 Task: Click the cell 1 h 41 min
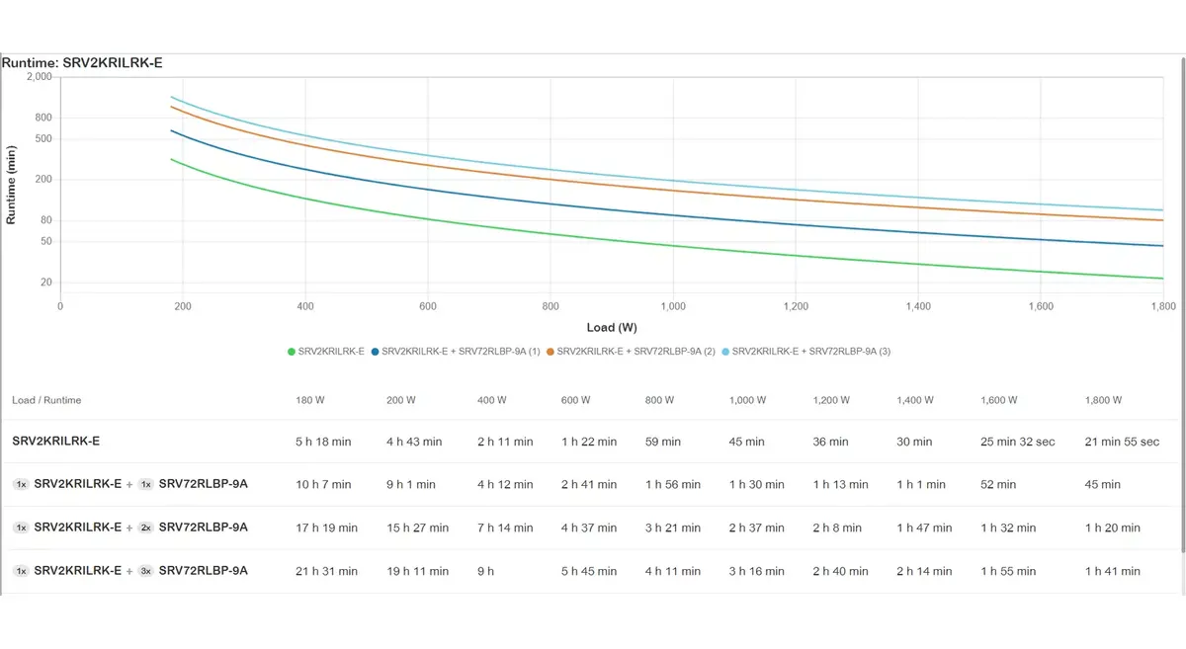(1113, 572)
